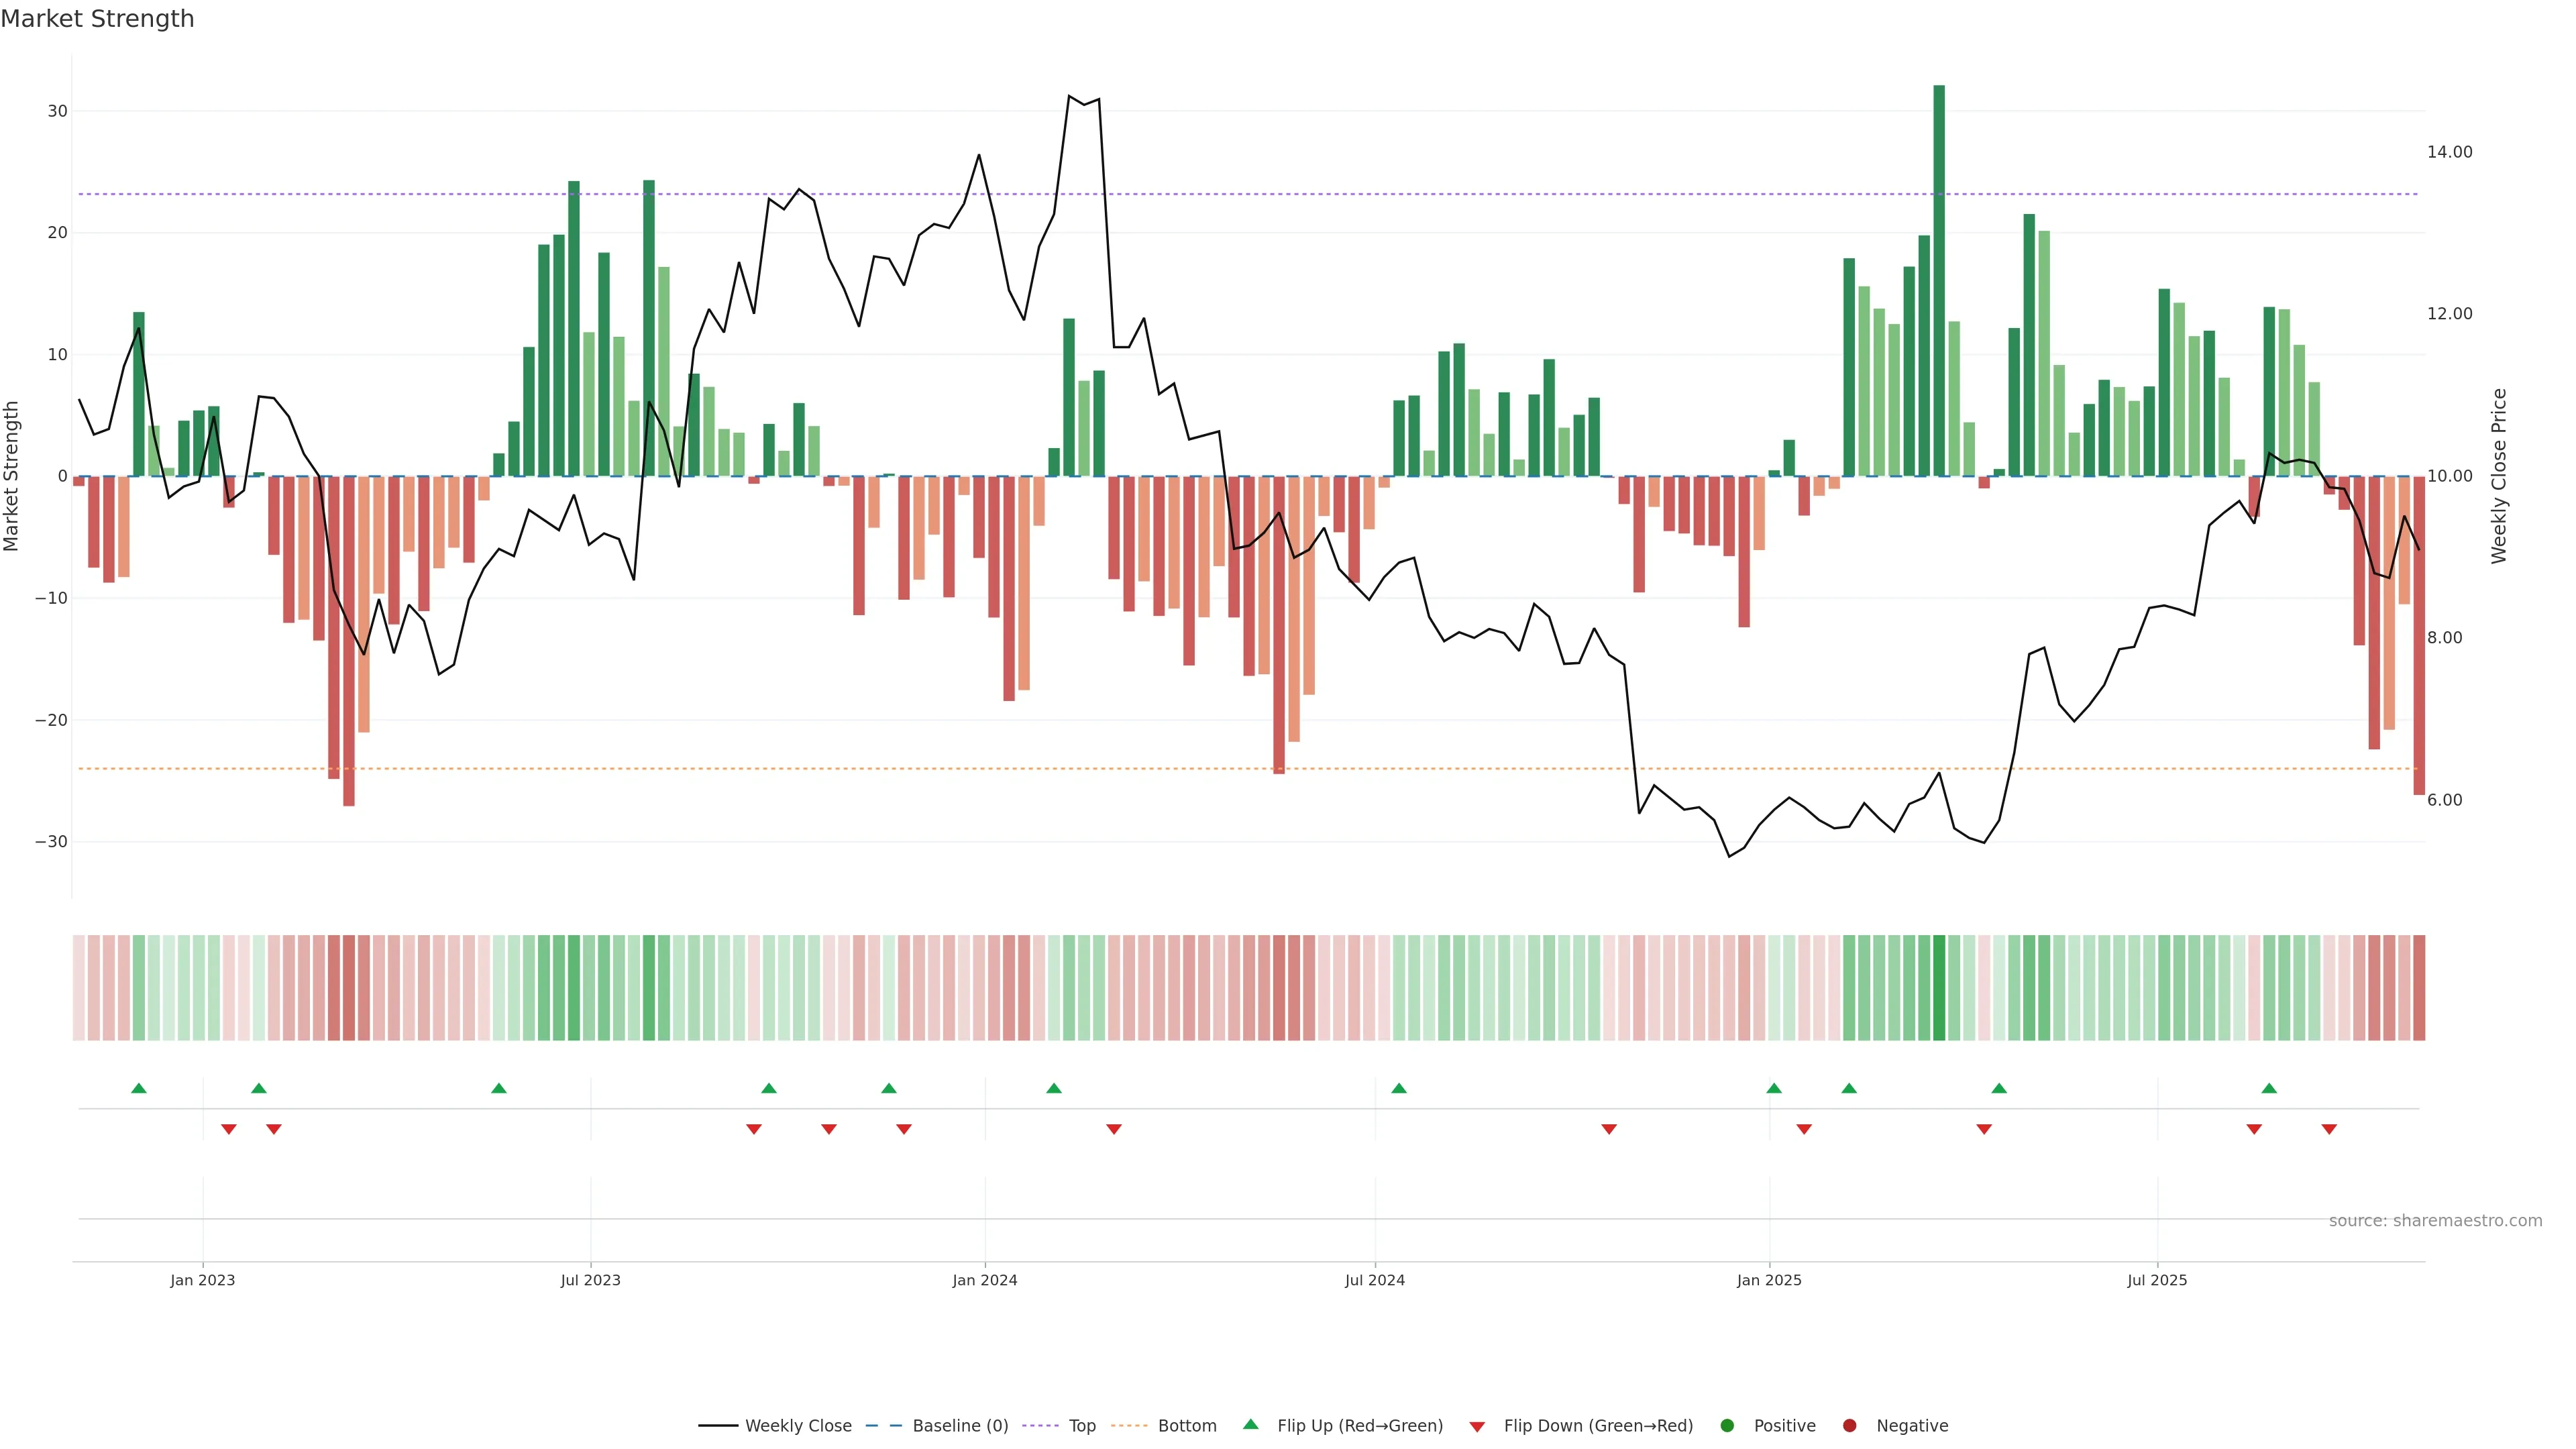Click green Positive circle legend icon
The image size is (2576, 1449).
[1727, 1426]
